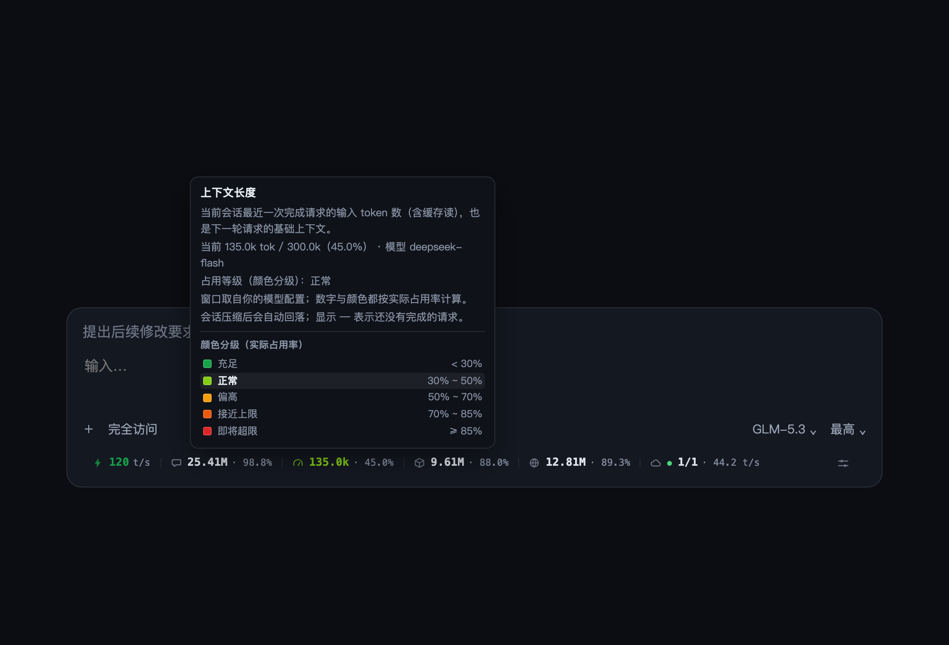Select the 即将超限 row label

tap(238, 431)
